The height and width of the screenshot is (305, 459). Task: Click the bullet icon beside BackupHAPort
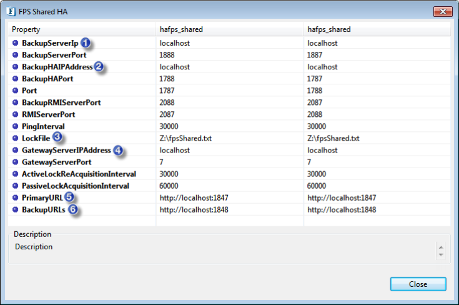15,79
